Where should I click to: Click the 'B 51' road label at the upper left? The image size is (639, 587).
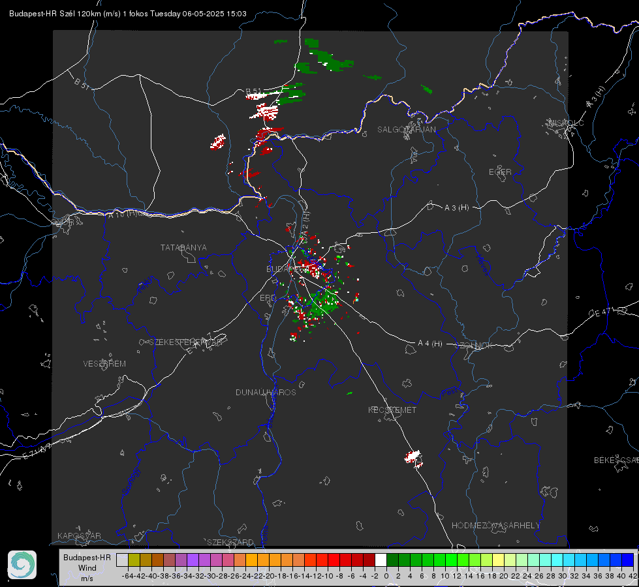pyautogui.click(x=82, y=83)
